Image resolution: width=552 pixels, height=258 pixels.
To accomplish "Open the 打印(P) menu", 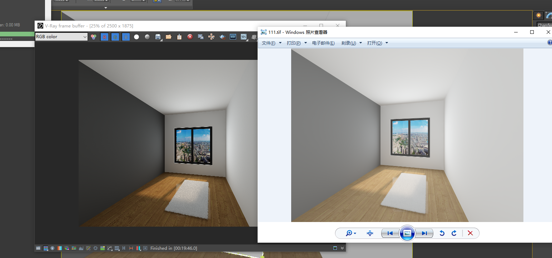I will click(297, 43).
